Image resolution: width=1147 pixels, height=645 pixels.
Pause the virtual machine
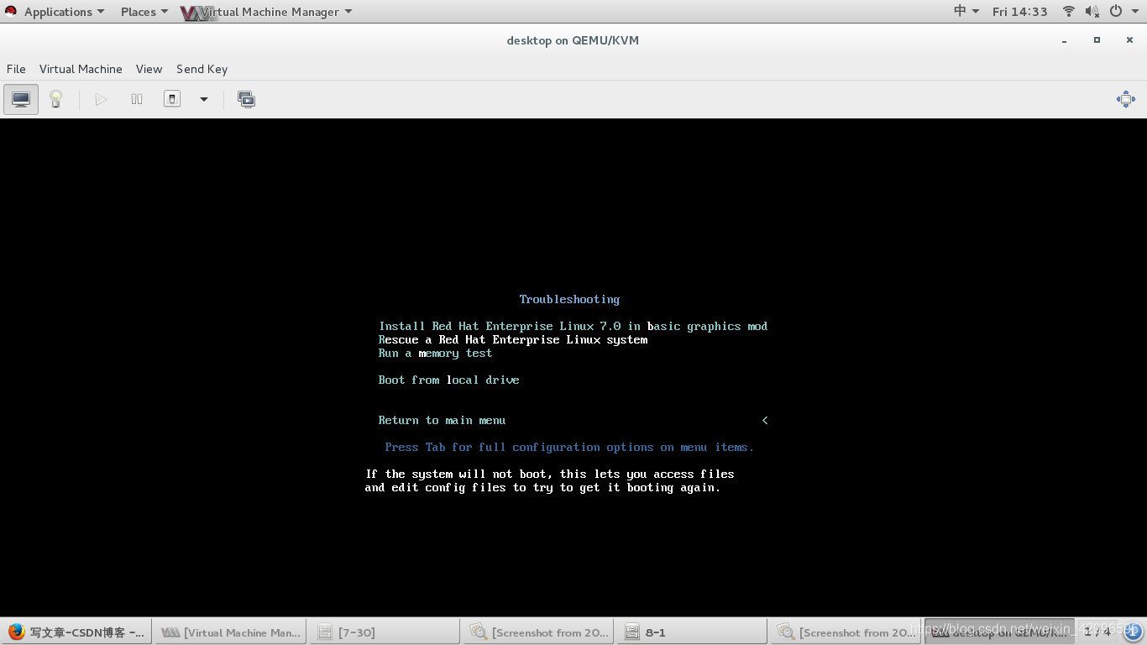click(x=137, y=99)
